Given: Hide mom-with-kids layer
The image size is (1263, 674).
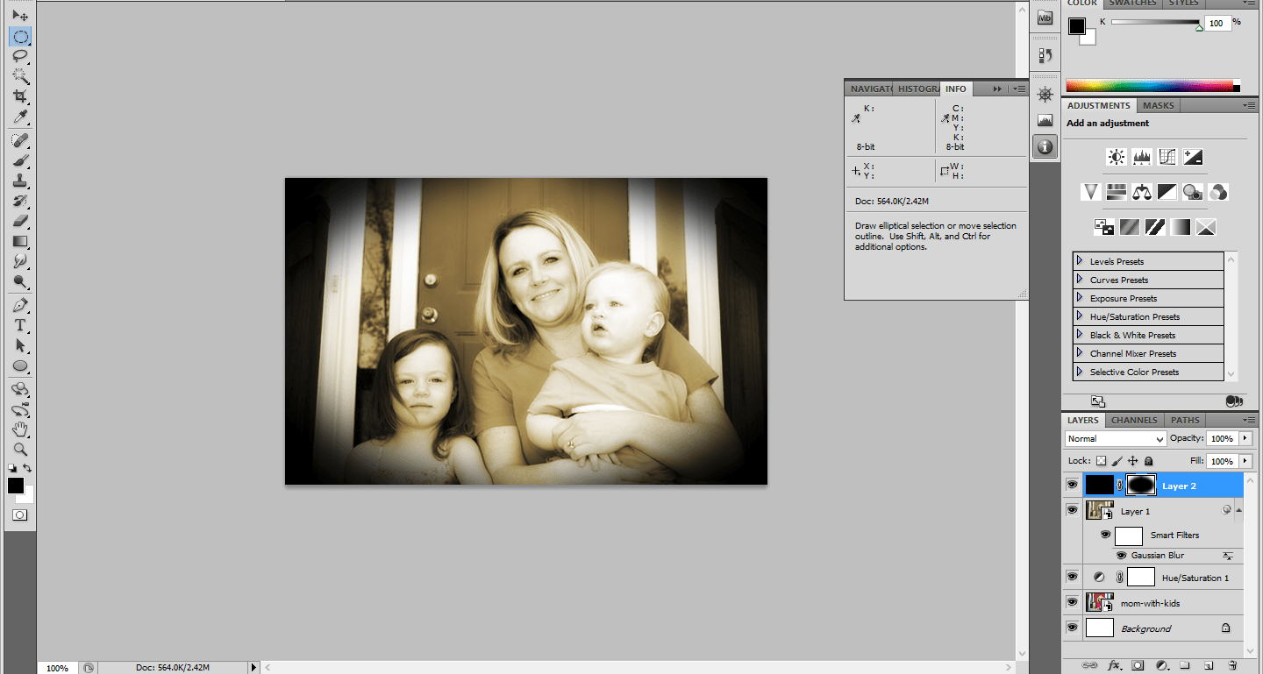Looking at the screenshot, I should point(1072,602).
